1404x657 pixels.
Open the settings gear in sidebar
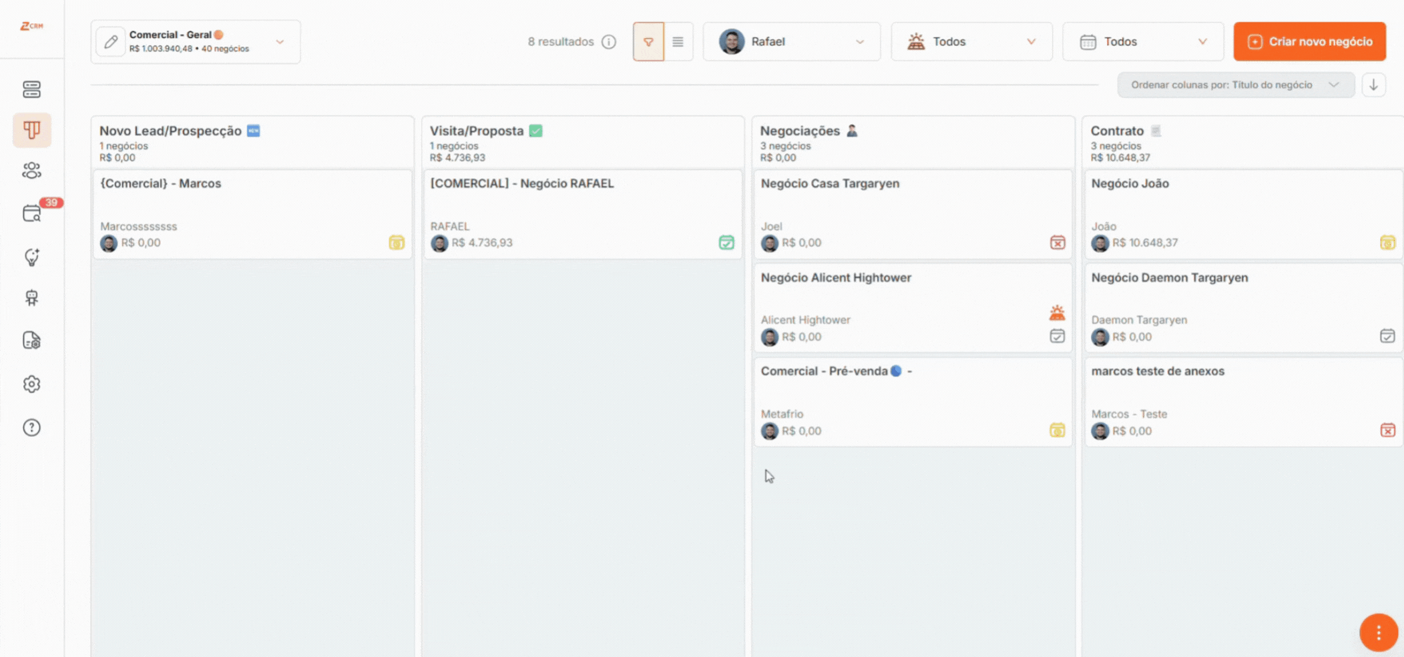pyautogui.click(x=31, y=384)
